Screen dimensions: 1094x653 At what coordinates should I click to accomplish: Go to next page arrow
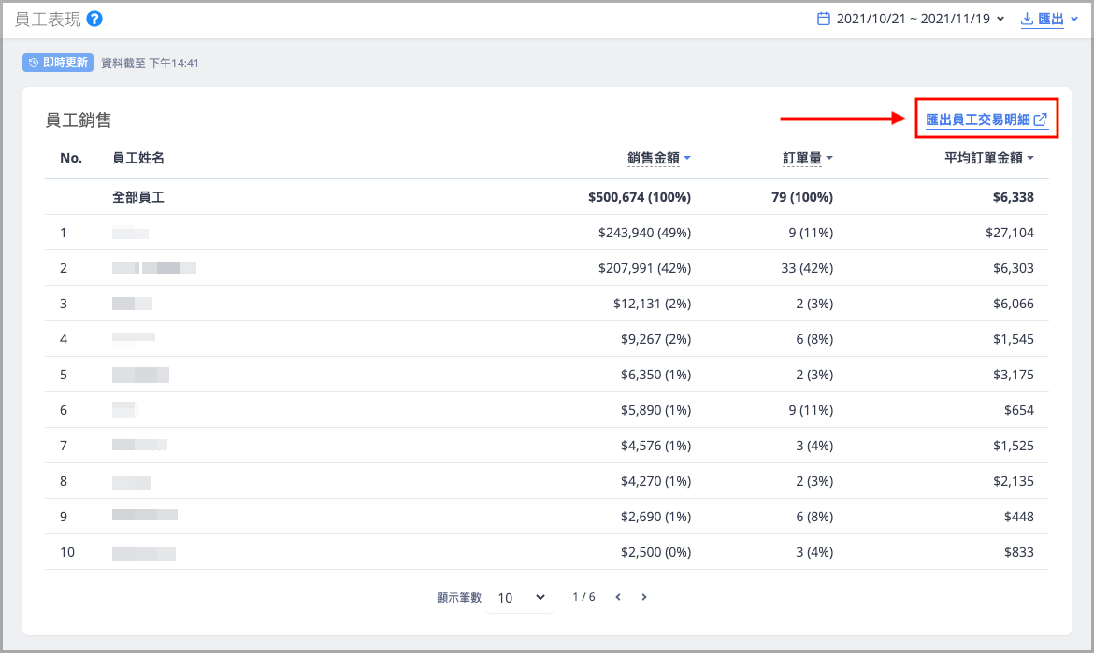[x=644, y=597]
